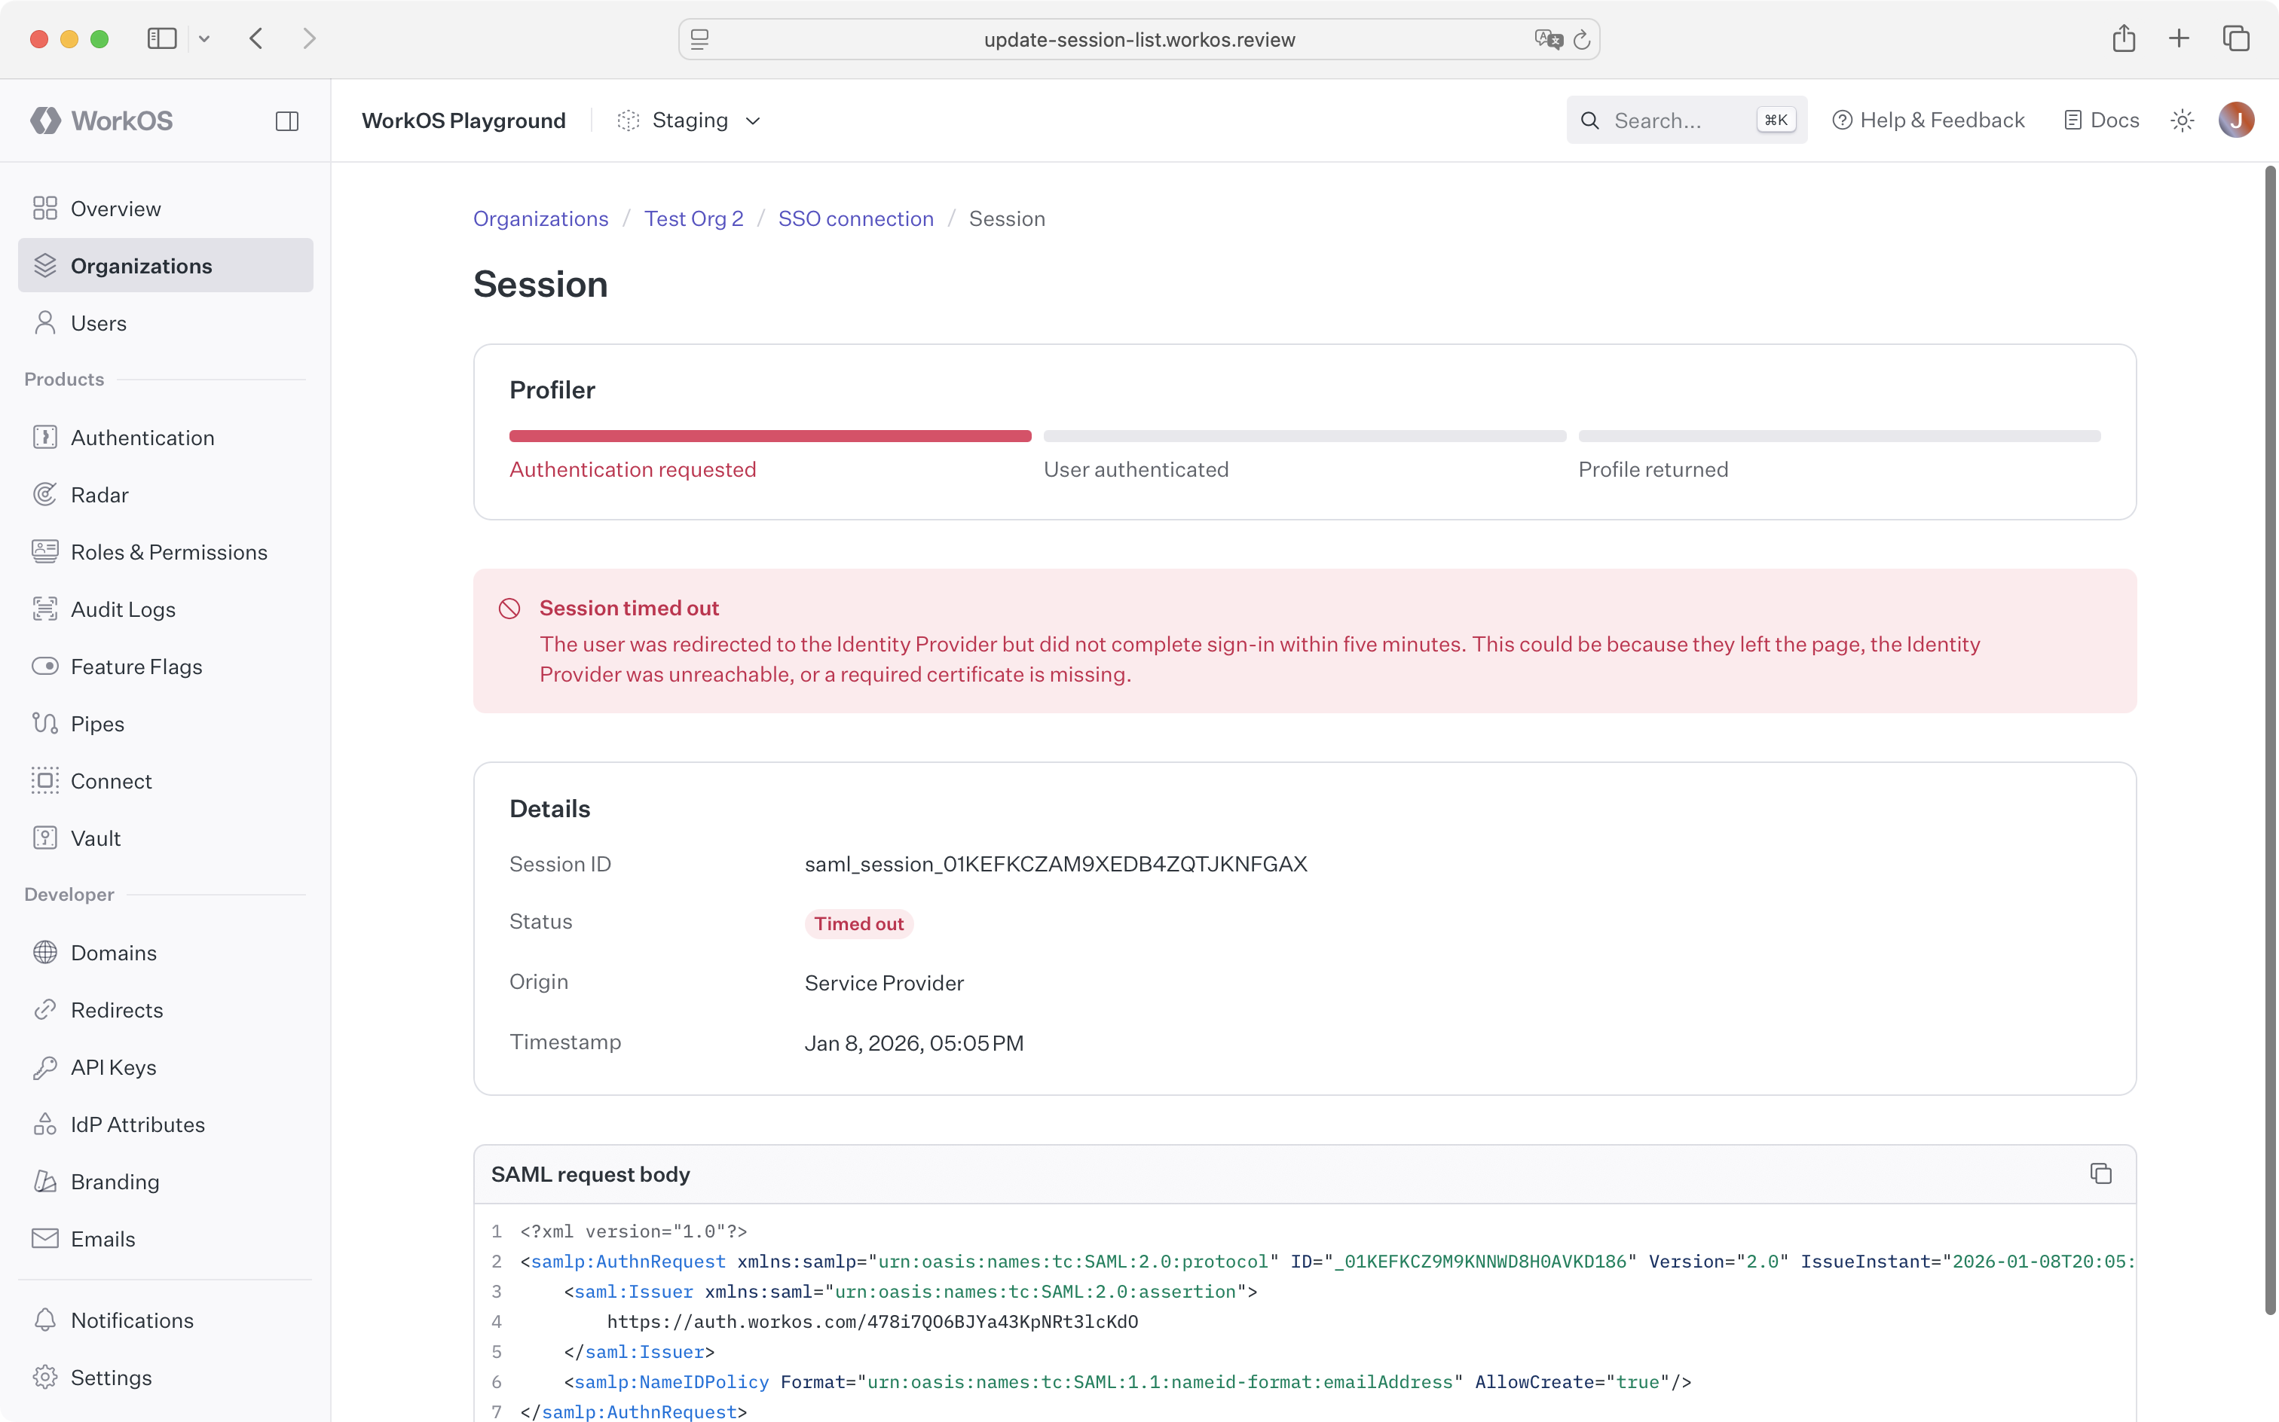The width and height of the screenshot is (2279, 1422).
Task: Toggle the light/dark theme switch
Action: [2182, 120]
